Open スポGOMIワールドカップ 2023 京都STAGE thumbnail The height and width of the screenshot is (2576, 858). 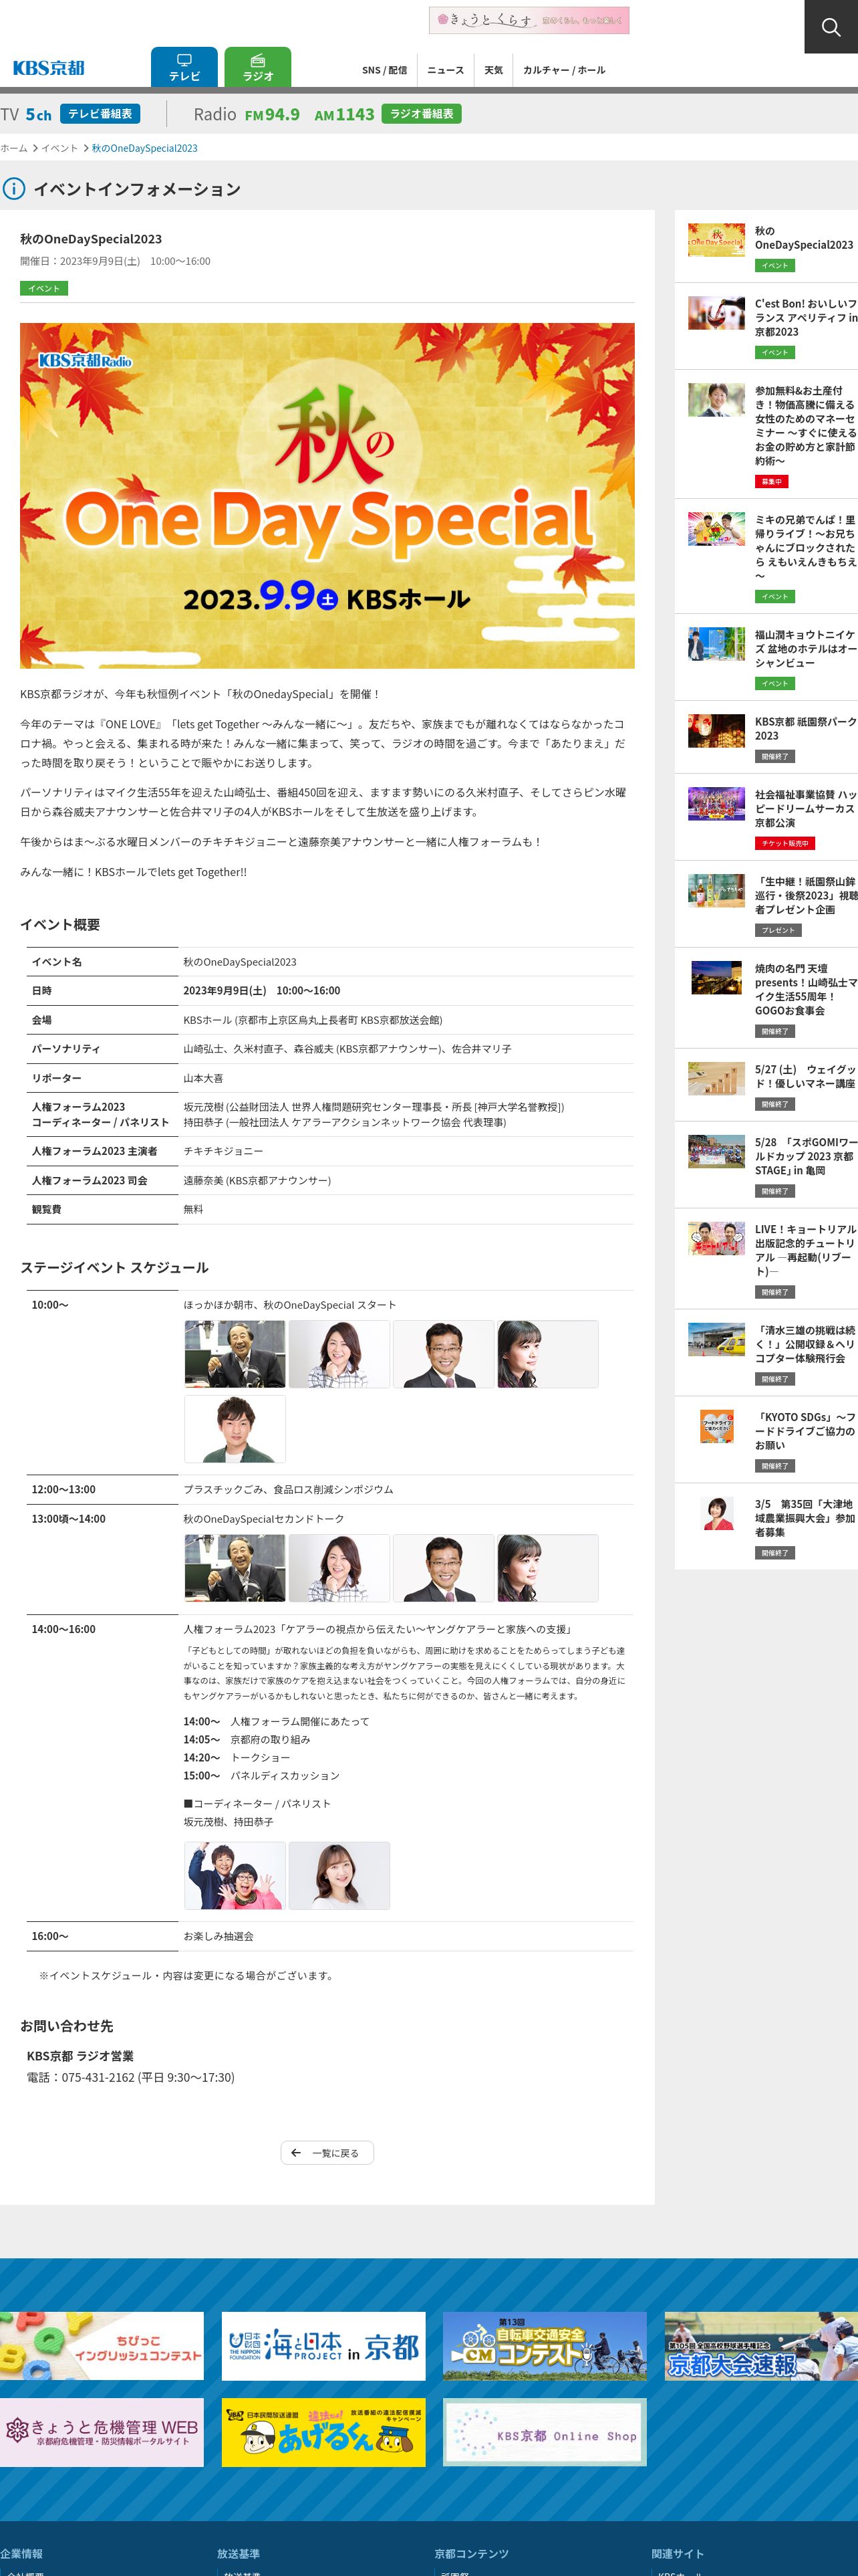coord(717,1152)
